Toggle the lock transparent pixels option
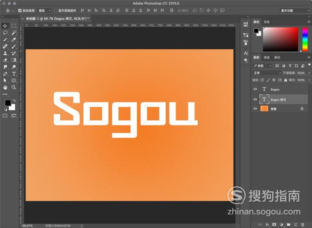 click(263, 80)
